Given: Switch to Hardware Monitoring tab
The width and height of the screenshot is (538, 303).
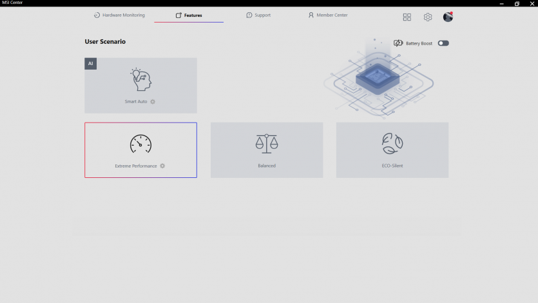Looking at the screenshot, I should pyautogui.click(x=119, y=15).
